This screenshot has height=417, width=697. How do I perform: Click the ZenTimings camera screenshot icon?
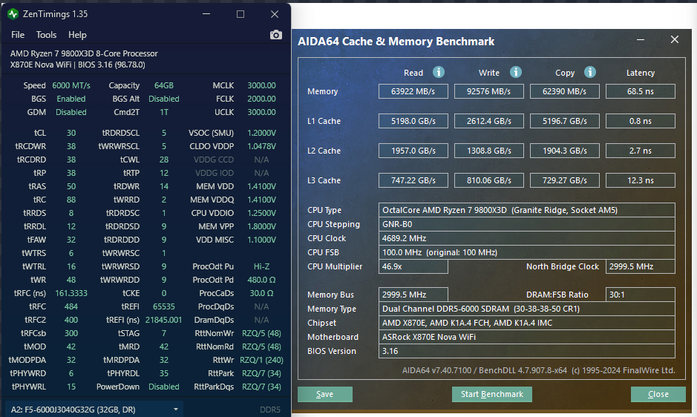coord(276,35)
